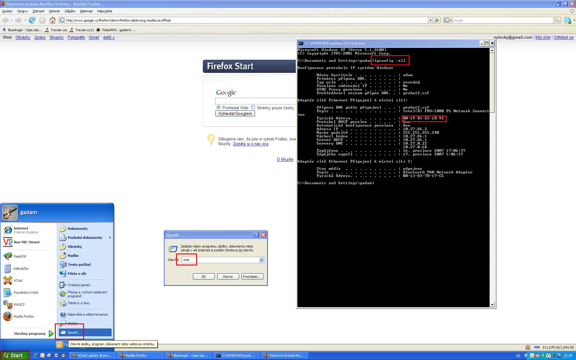Click the Skype toolbar icon in Firefox
The height and width of the screenshot is (360, 576).
tap(567, 20)
